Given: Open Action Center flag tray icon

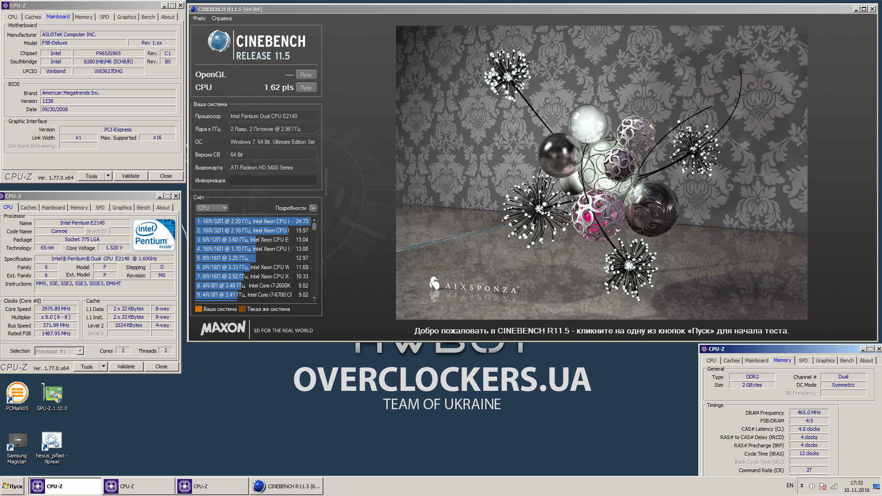Looking at the screenshot, I should [823, 486].
